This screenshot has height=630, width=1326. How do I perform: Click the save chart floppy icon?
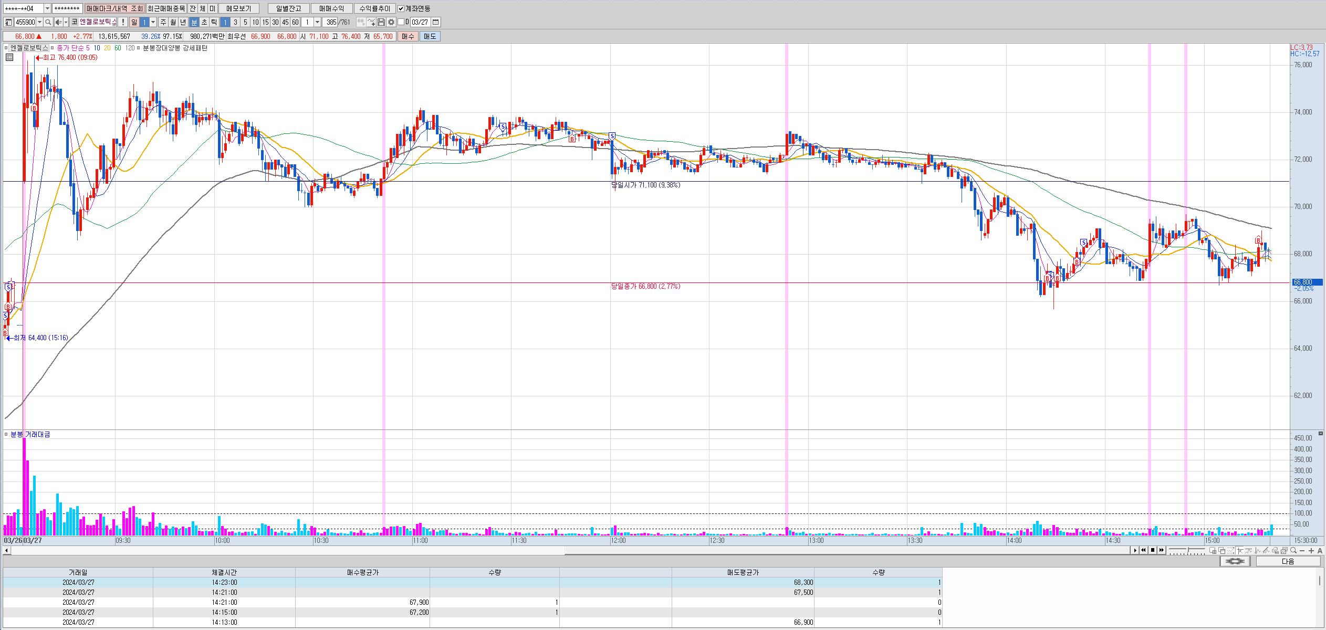tap(381, 22)
